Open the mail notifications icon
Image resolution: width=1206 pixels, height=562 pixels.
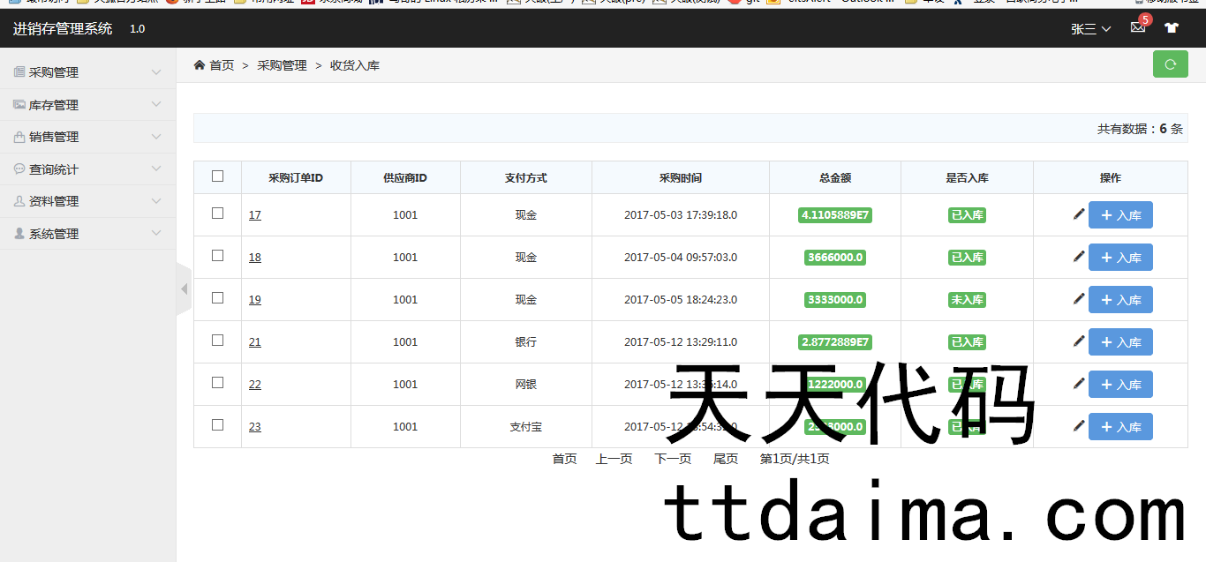(1138, 27)
